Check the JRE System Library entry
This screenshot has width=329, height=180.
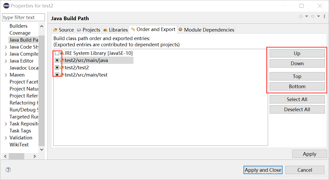[57, 53]
